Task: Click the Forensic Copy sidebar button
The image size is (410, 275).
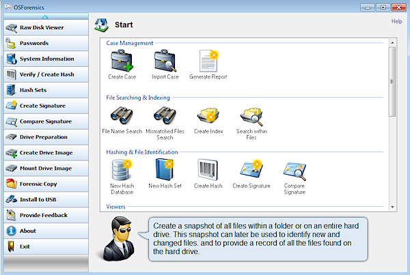Action: point(44,184)
